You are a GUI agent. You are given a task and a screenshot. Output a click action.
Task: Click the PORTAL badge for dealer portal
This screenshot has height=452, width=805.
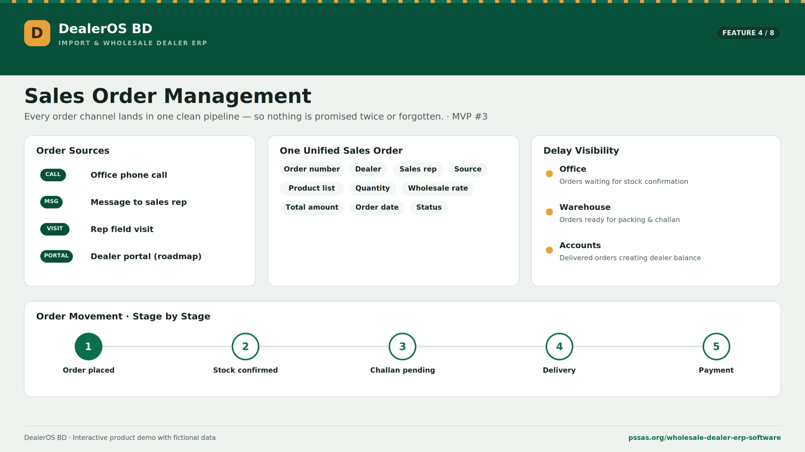point(56,256)
